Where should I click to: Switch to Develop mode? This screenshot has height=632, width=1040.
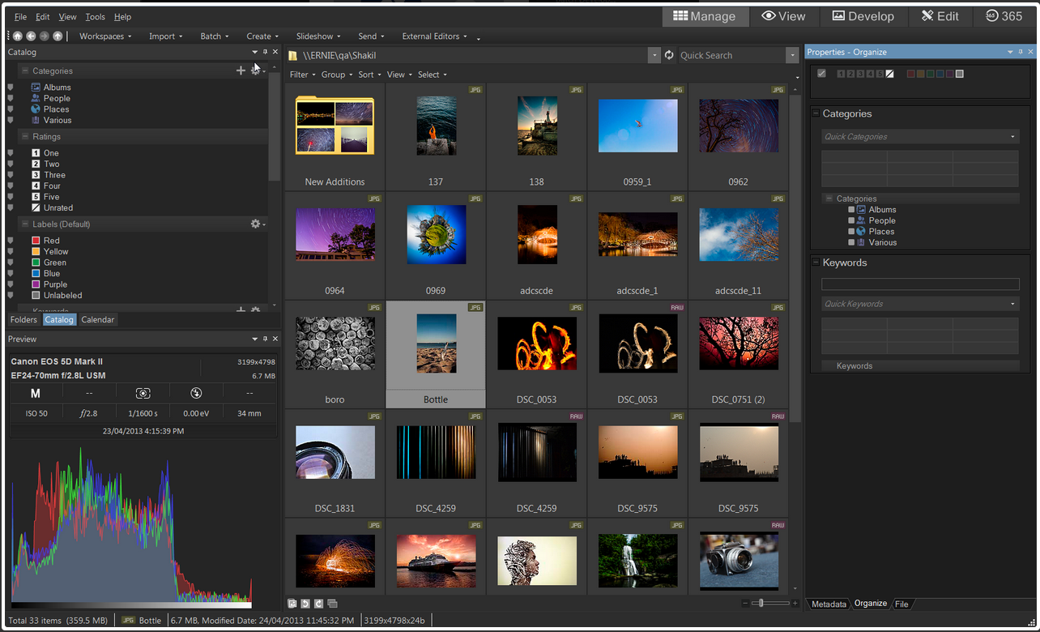863,16
